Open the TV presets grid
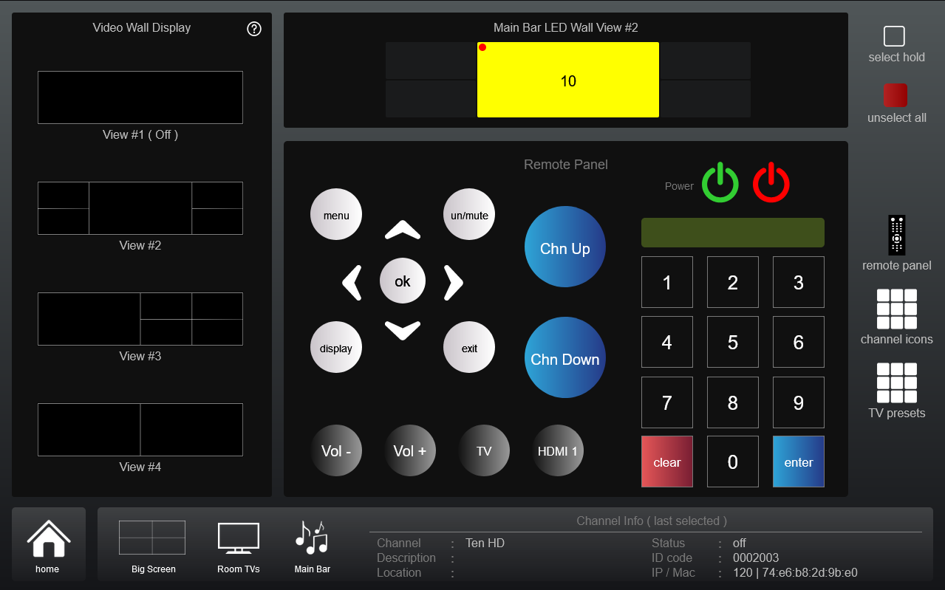Image resolution: width=945 pixels, height=590 pixels. [897, 383]
